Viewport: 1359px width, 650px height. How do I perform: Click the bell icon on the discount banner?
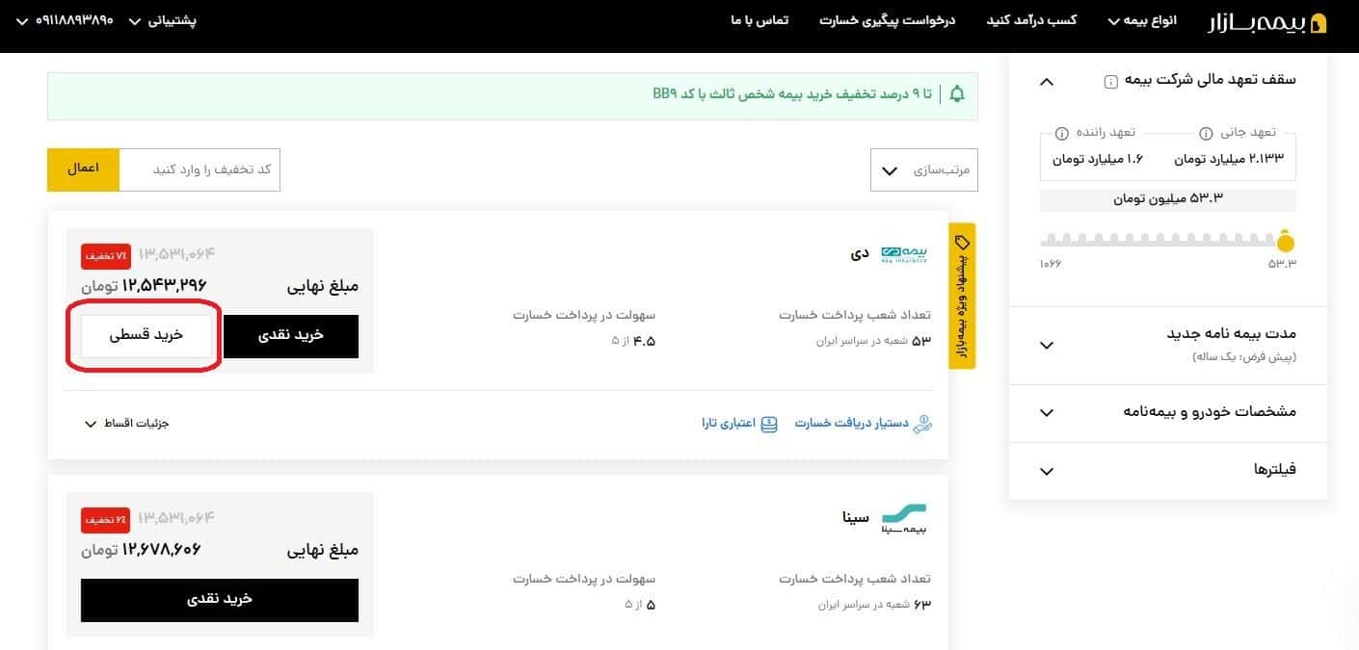(956, 92)
